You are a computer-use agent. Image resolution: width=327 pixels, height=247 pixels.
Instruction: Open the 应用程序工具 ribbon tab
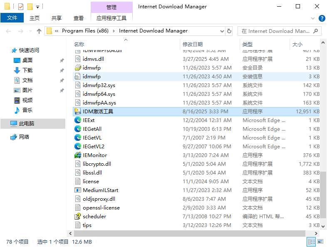(111, 18)
